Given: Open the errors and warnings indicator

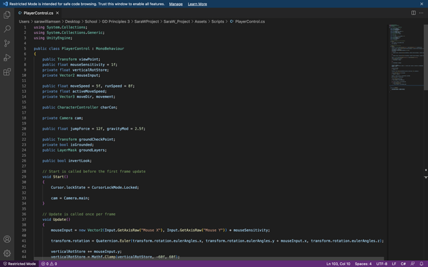Looking at the screenshot, I should pyautogui.click(x=49, y=264).
